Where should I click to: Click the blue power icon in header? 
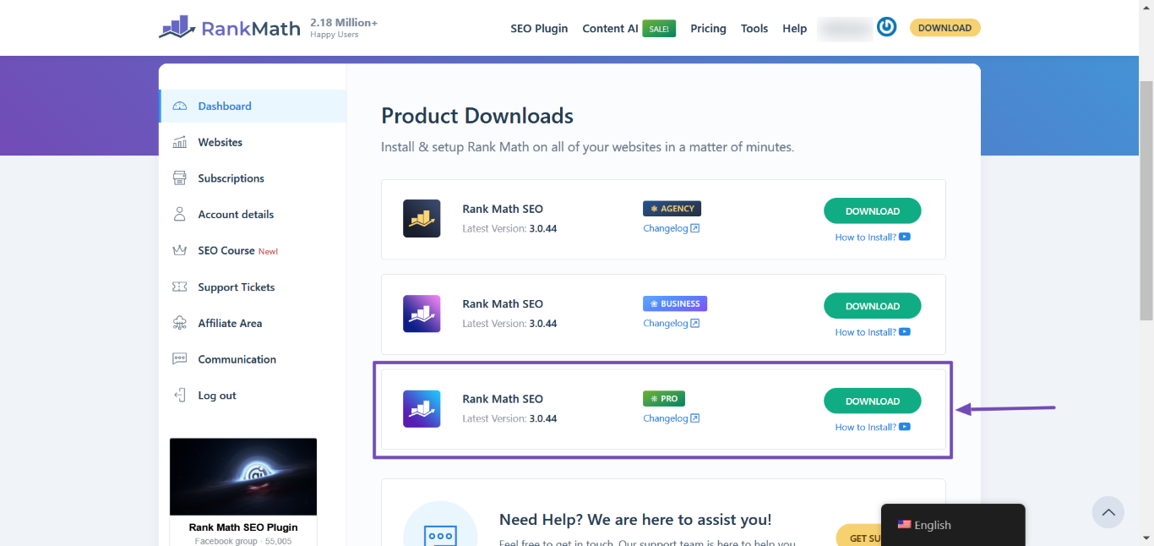point(886,27)
